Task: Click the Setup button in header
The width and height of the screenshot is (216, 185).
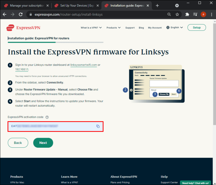Action: tap(197, 28)
